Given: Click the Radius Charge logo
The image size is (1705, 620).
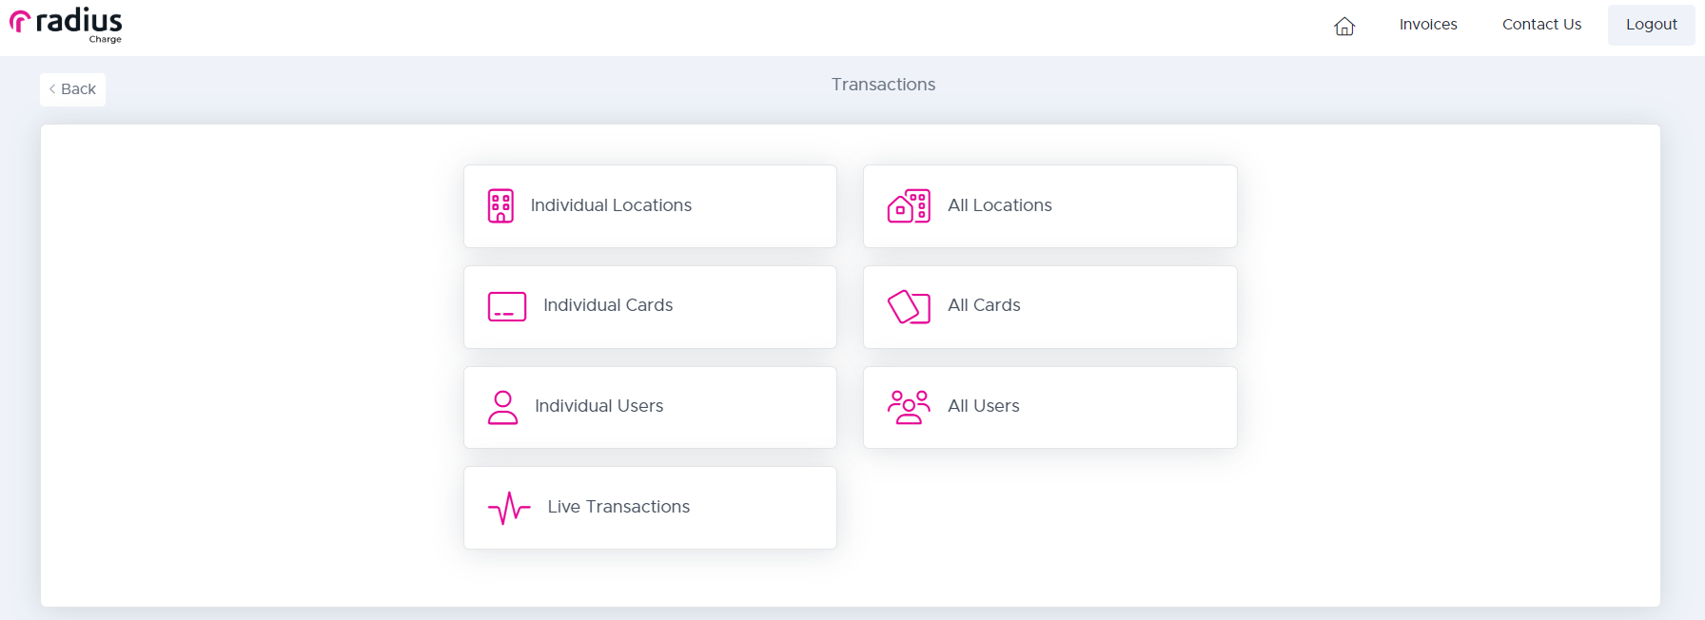Looking at the screenshot, I should (66, 25).
